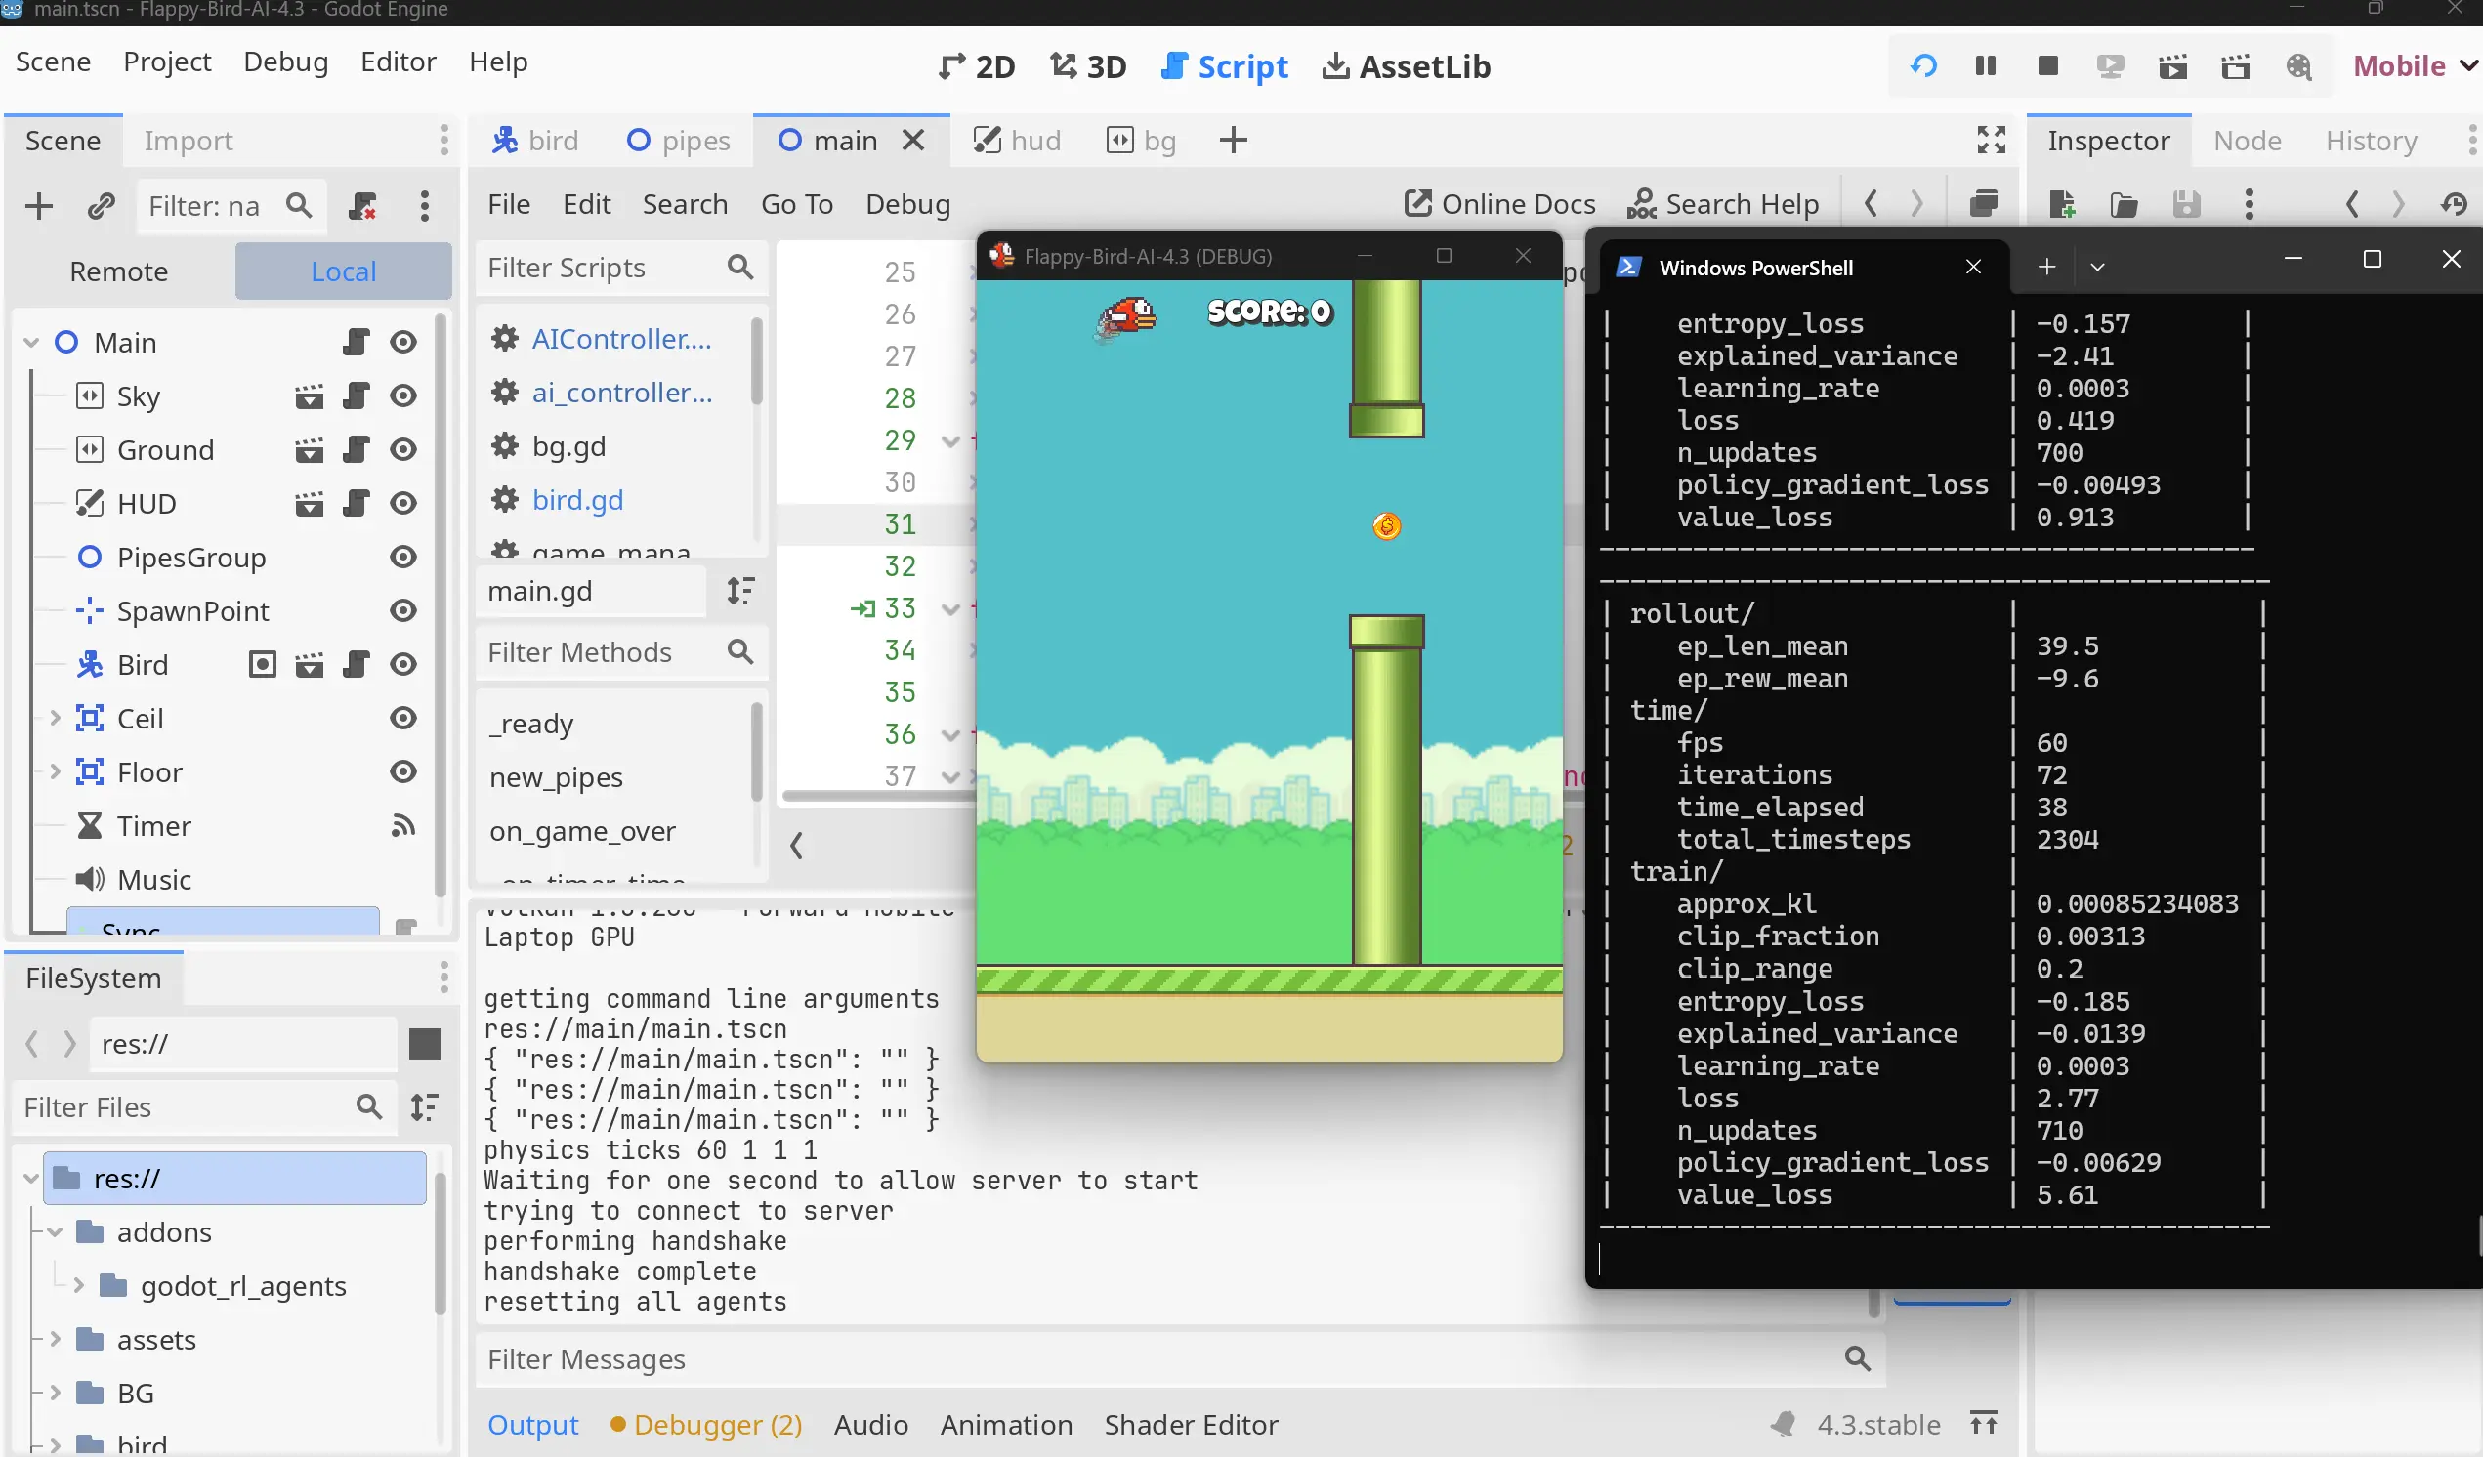The width and height of the screenshot is (2483, 1457).
Task: Run a specific scene
Action: point(2236,66)
